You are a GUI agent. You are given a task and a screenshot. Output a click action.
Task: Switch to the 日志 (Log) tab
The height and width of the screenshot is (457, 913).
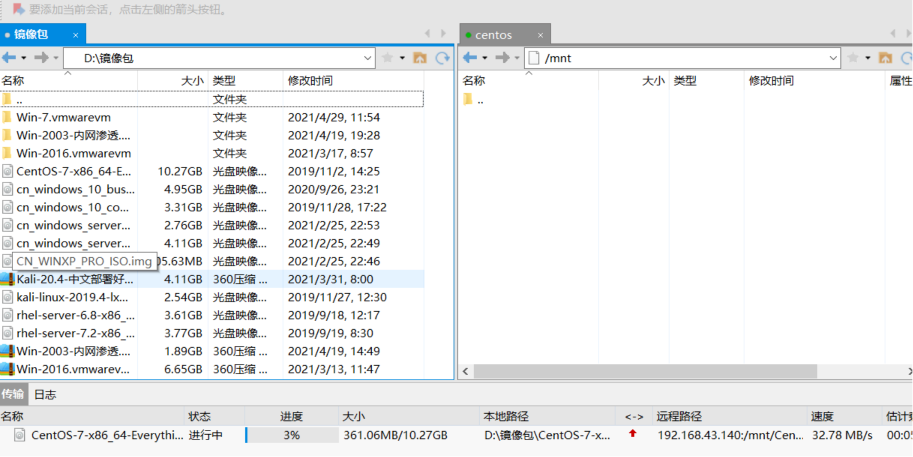pyautogui.click(x=44, y=394)
